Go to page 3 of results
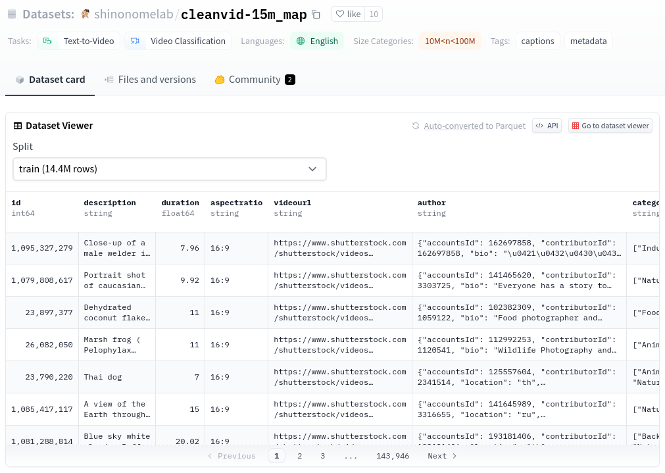 323,456
